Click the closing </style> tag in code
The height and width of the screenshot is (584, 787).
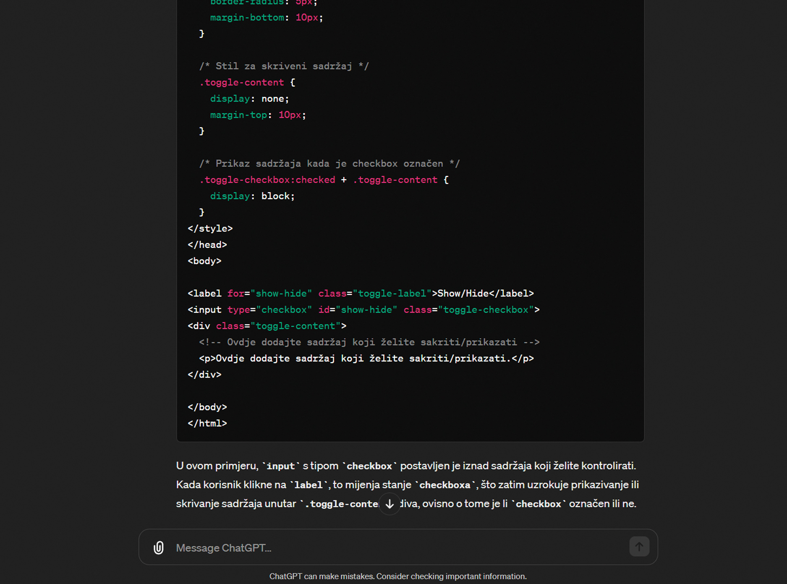[210, 228]
